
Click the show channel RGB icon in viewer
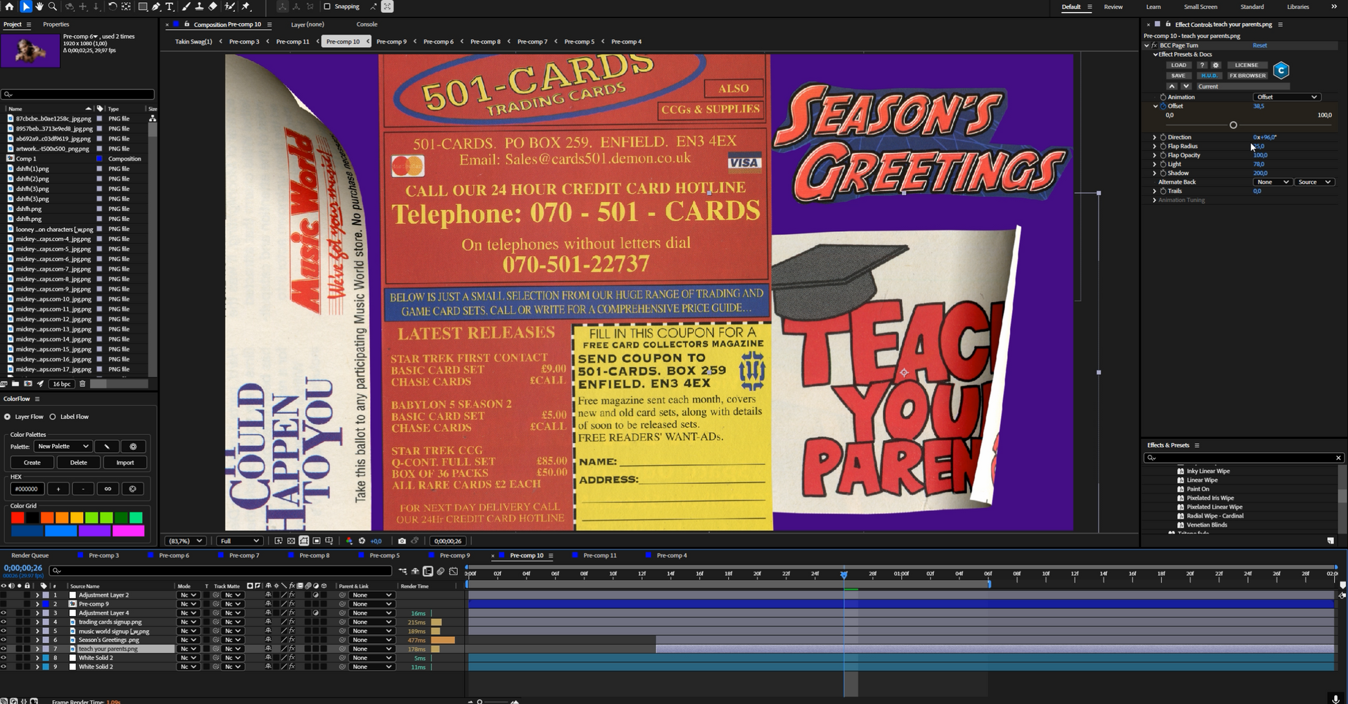tap(349, 541)
